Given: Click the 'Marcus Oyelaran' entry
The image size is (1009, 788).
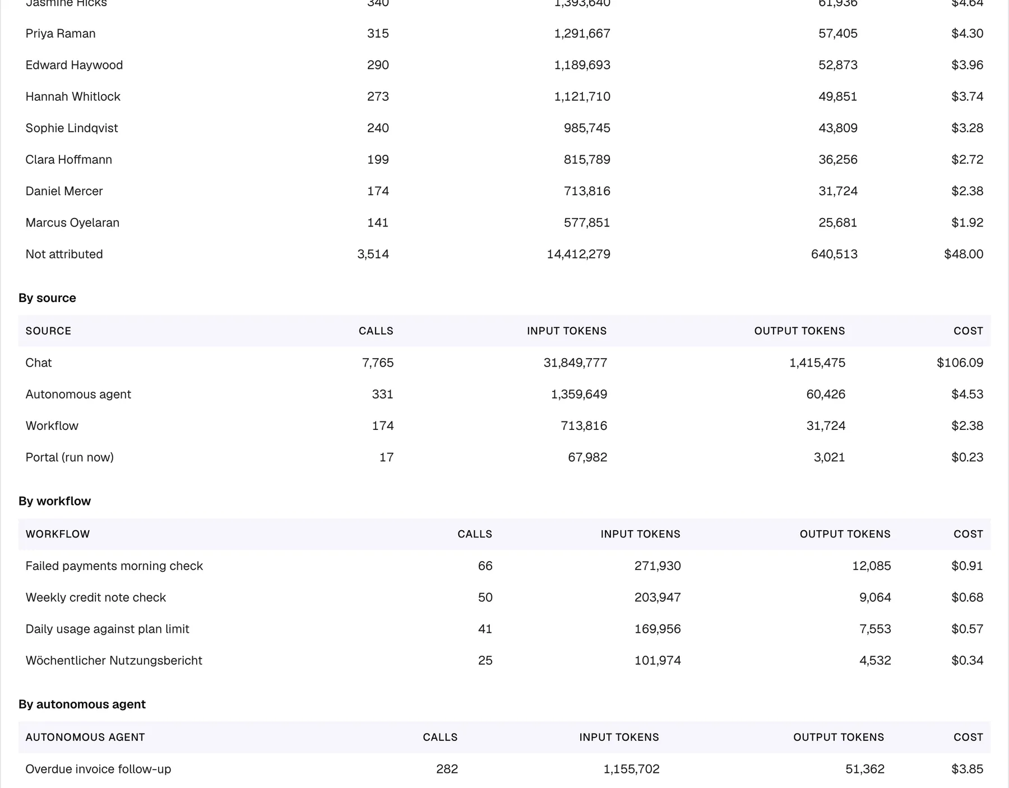Looking at the screenshot, I should click(x=72, y=223).
